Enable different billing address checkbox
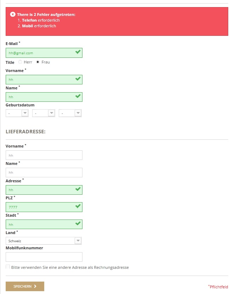 (x=8, y=267)
